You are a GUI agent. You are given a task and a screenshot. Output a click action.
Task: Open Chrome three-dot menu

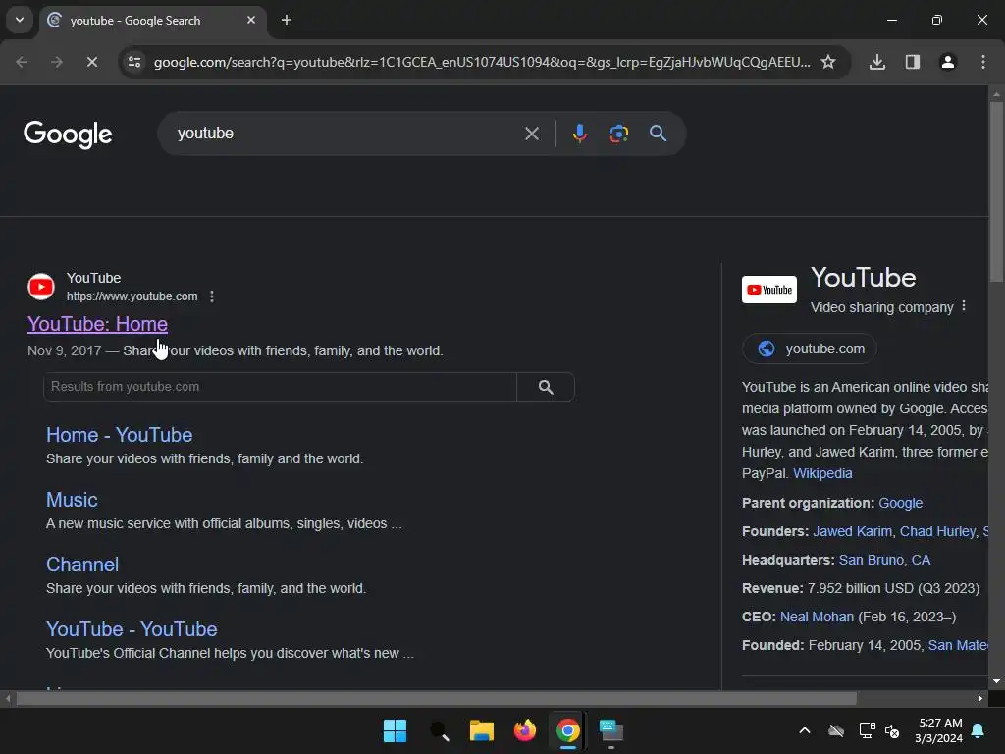983,62
